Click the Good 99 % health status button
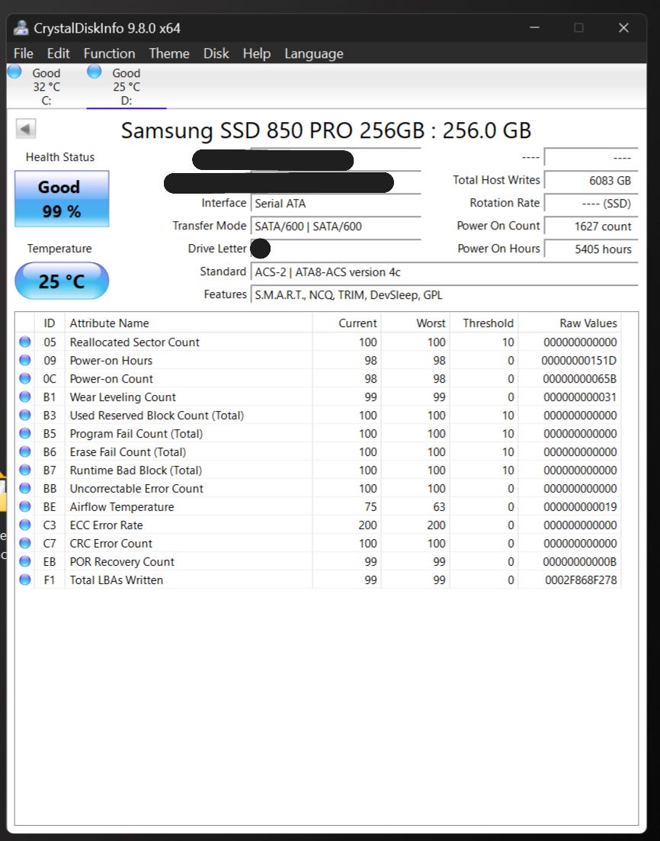Screen dimensions: 660x841 62,198
